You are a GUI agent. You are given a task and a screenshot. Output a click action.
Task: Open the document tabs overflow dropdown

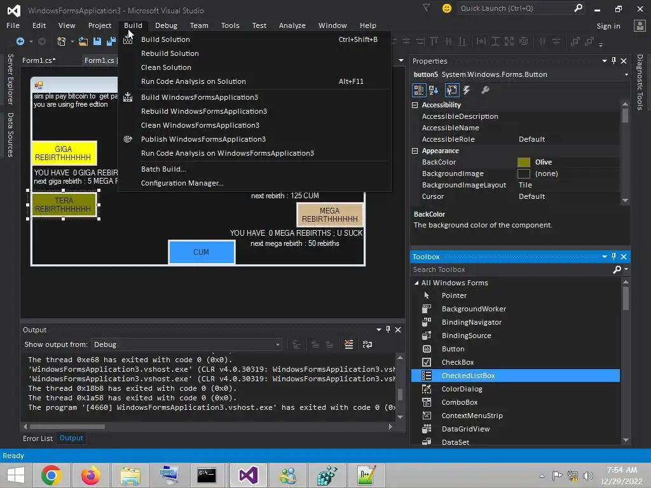pos(401,60)
